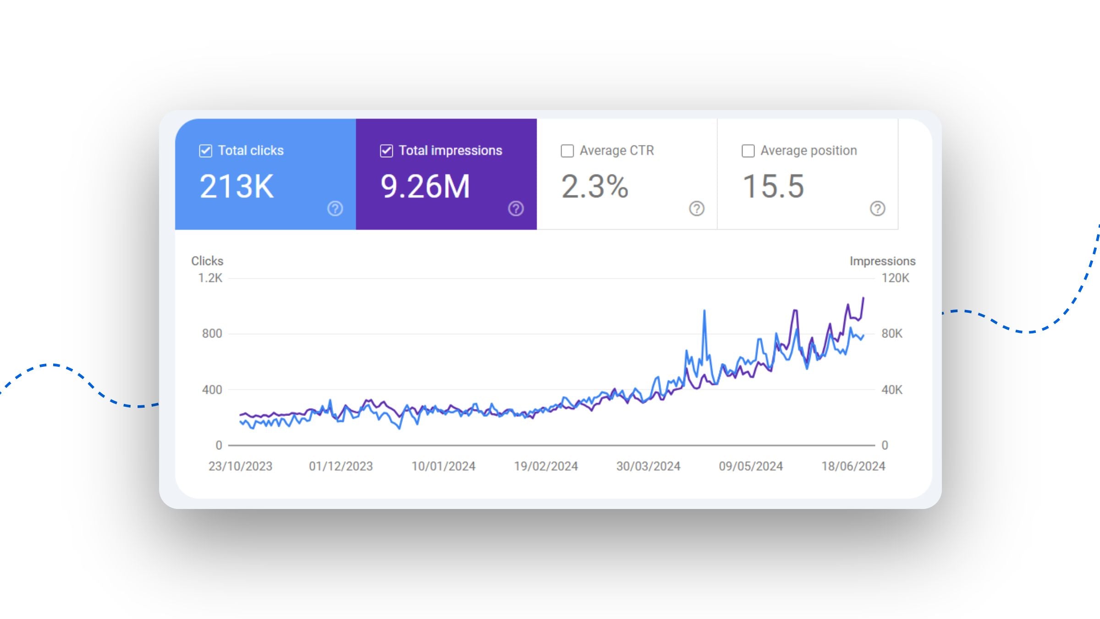Select the 213K total clicks value
1100x619 pixels.
point(236,187)
